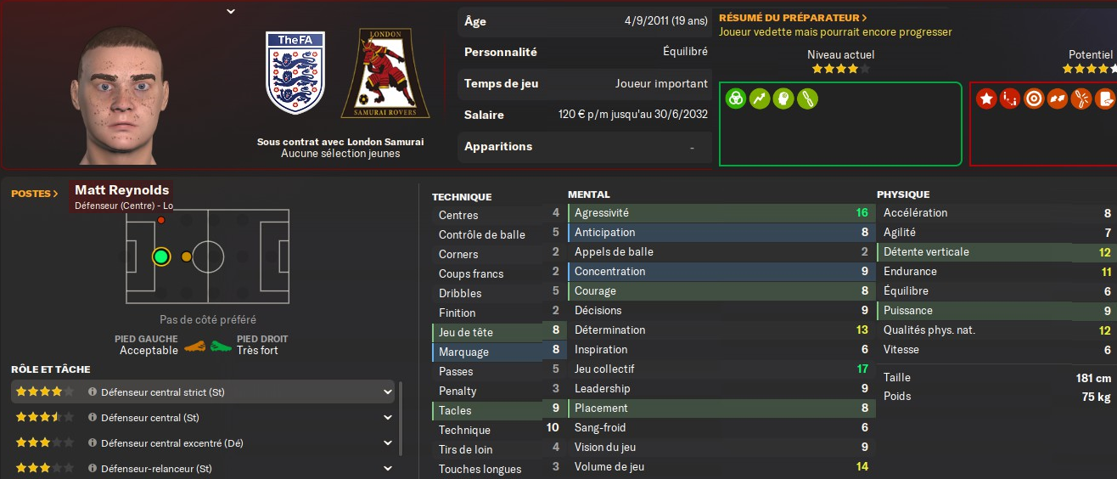Click the green rising arrow chart icon
Image resolution: width=1117 pixels, height=479 pixels.
click(x=759, y=99)
